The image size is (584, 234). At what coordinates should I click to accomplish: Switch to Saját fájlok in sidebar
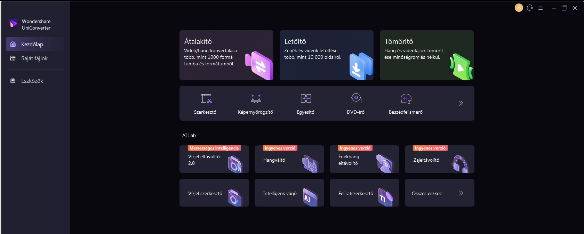tap(35, 58)
